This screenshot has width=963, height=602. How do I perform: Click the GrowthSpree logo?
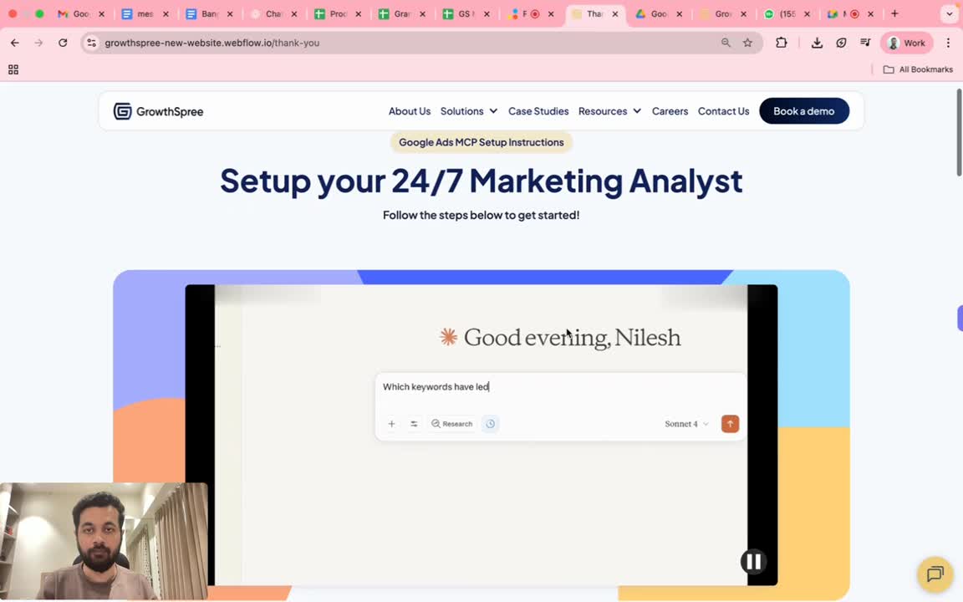[x=159, y=111]
